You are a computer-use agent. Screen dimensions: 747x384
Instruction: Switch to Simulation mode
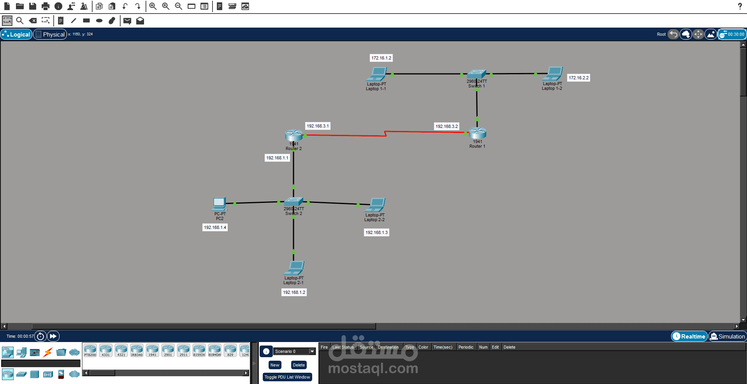[727, 336]
